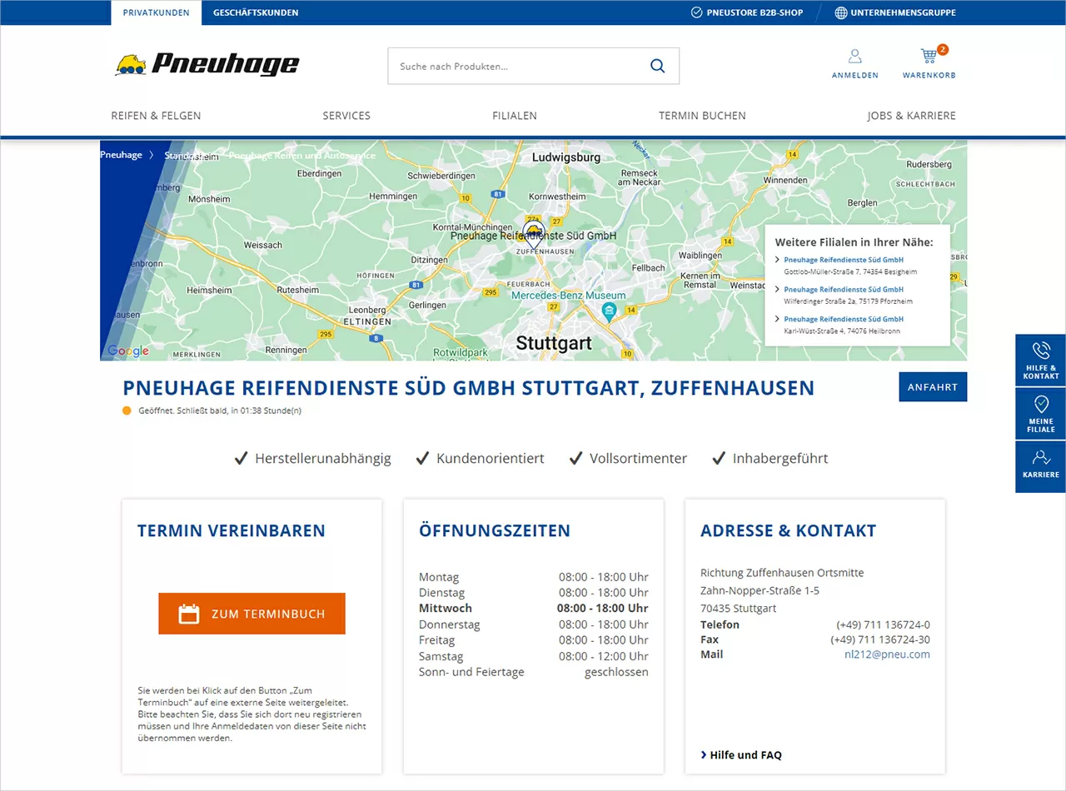Click the Zum Terminbuch button
The width and height of the screenshot is (1066, 791).
pos(252,613)
